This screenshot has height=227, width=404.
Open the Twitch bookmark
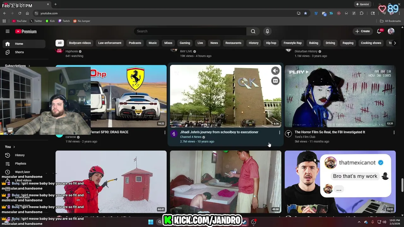(x=64, y=21)
